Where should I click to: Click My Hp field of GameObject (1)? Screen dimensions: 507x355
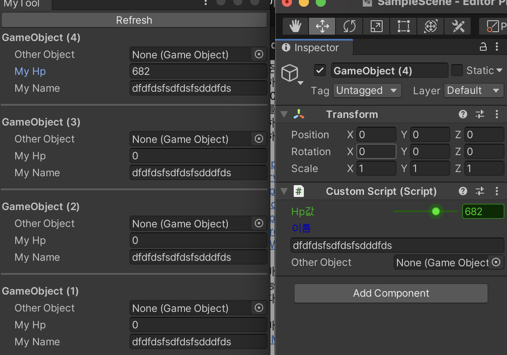198,325
